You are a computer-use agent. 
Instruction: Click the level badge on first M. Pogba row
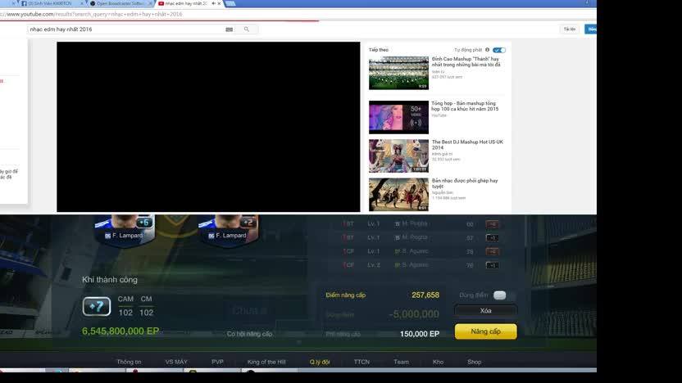click(x=492, y=224)
